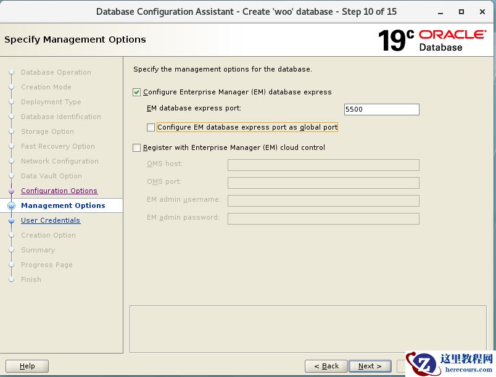Image resolution: width=496 pixels, height=377 pixels.
Task: Select Management Options step
Action: (63, 205)
